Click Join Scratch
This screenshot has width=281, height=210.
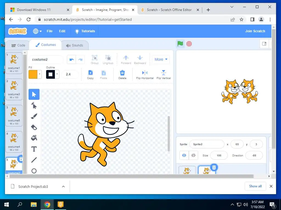pos(255,31)
